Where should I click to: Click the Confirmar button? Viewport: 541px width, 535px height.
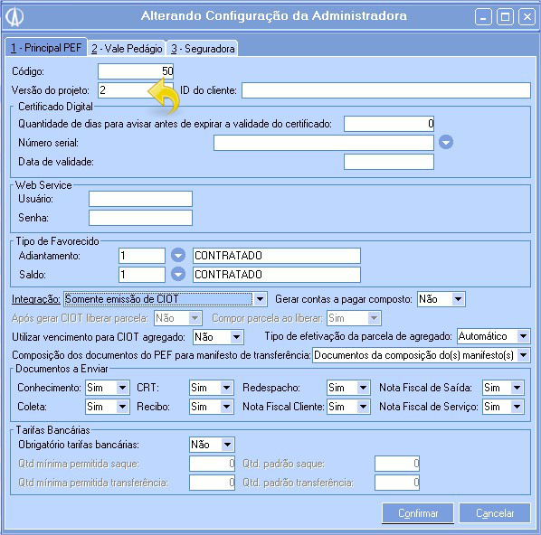(x=418, y=513)
